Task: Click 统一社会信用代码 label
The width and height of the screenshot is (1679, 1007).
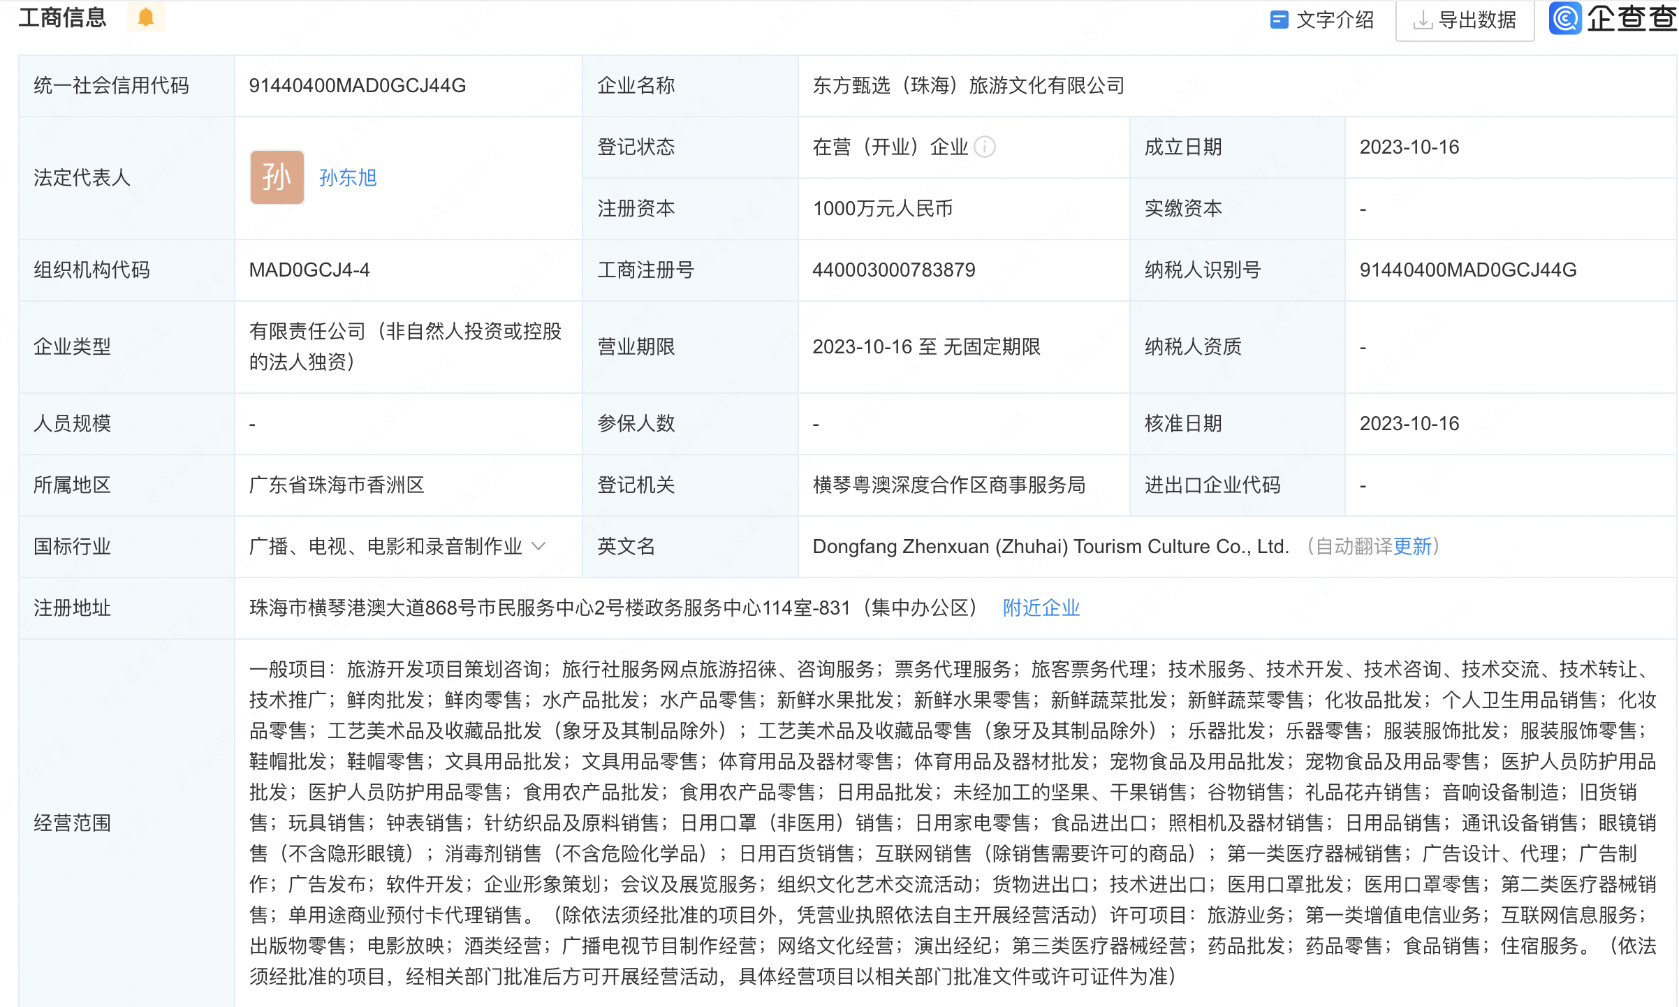Action: click(112, 86)
